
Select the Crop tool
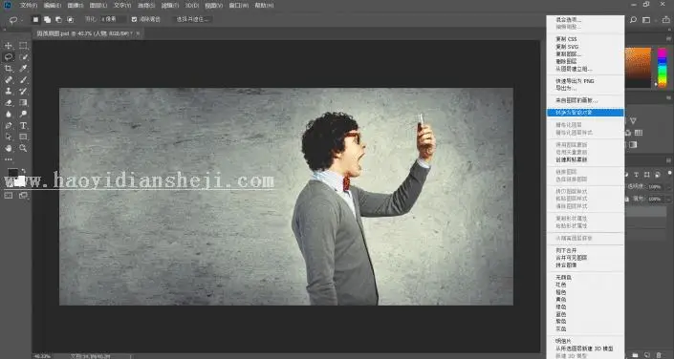(x=9, y=69)
